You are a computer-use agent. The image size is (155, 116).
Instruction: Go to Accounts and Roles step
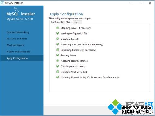tap(17, 39)
